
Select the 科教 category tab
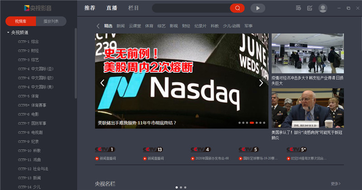tap(214, 26)
